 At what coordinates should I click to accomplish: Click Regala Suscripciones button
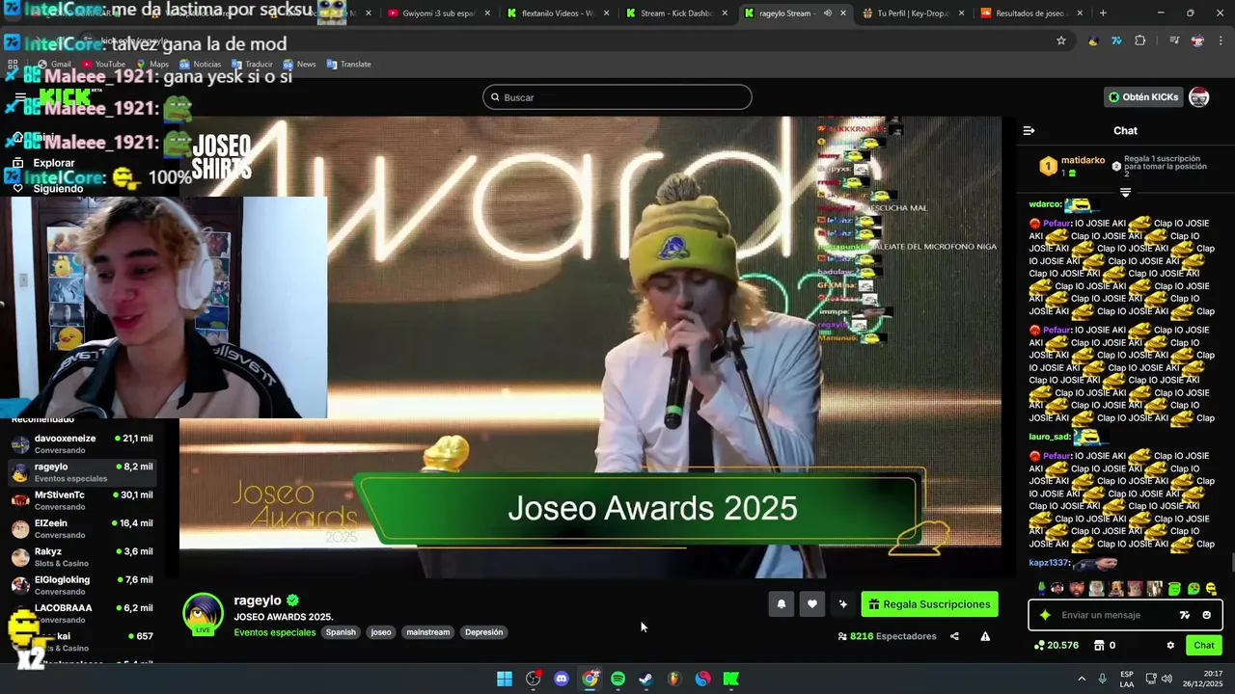coord(929,604)
